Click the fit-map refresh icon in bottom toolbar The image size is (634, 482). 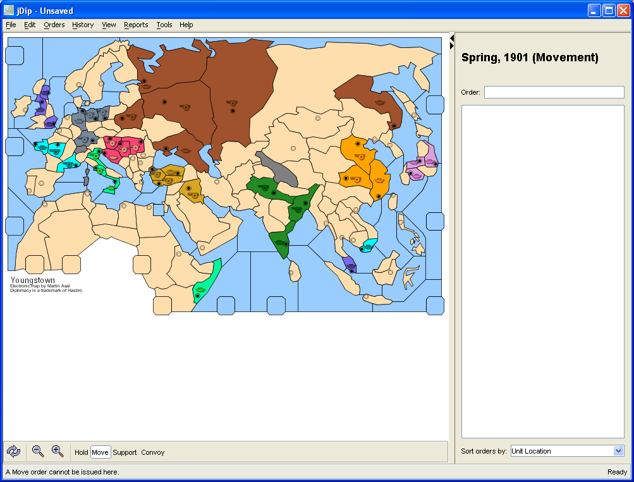coord(13,451)
